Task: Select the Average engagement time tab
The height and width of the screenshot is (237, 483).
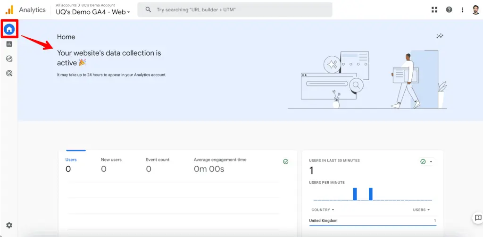Action: coord(220,165)
